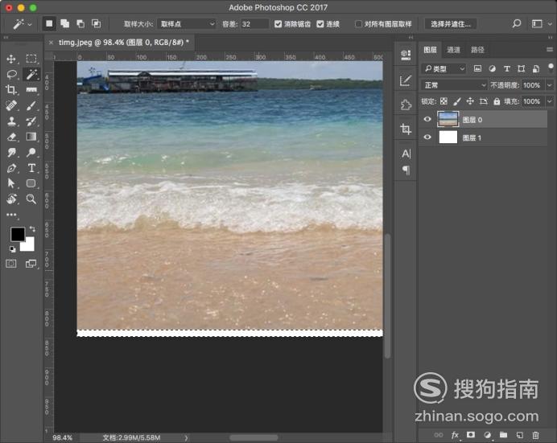Toggle Quick Mask mode
This screenshot has height=443, width=557.
(11, 264)
